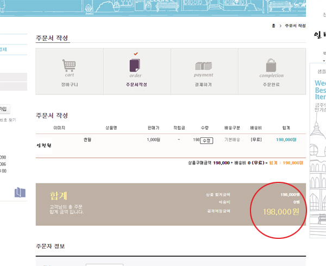Click the open book icon in left sidebar

20,192
